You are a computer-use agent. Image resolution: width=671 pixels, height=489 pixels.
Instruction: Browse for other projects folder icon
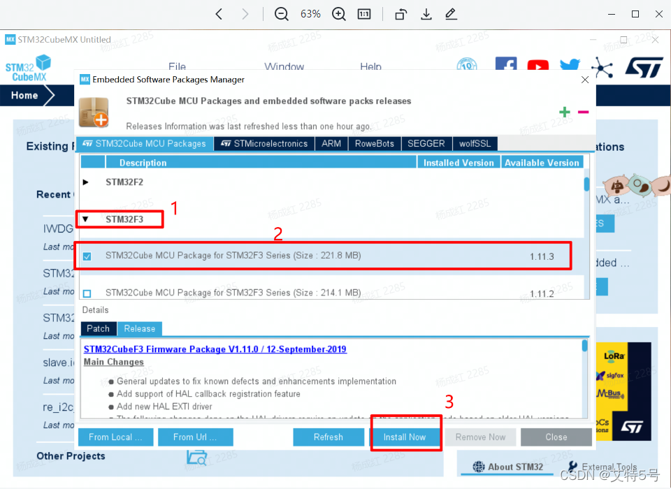197,458
